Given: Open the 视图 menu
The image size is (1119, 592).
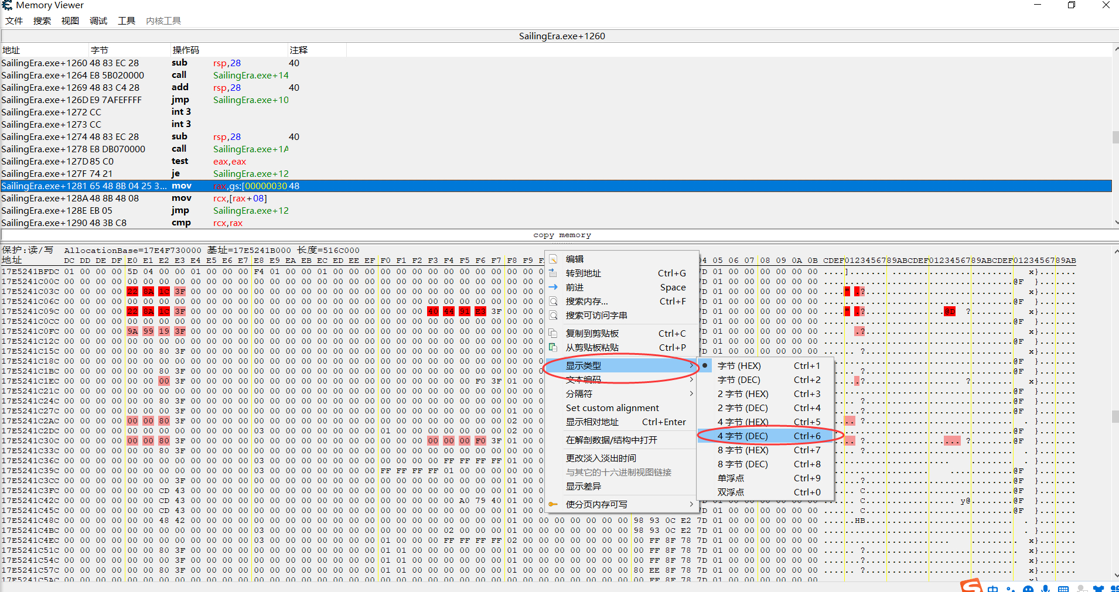Looking at the screenshot, I should click(x=70, y=20).
